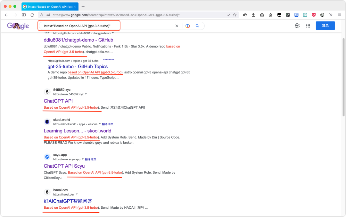The width and height of the screenshot is (346, 217).
Task: Clear the search box with the X
Action: coord(177,26)
